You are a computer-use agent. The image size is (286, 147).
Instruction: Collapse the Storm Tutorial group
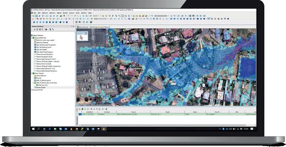(32, 73)
